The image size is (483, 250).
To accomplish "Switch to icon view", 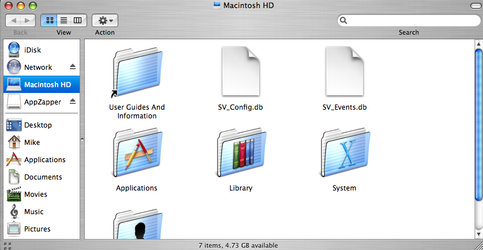I will coord(50,20).
